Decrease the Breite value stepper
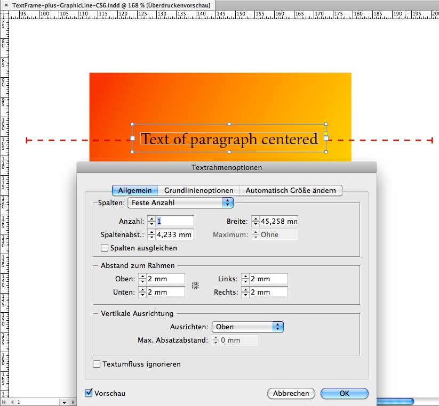The height and width of the screenshot is (406, 439). pos(256,223)
